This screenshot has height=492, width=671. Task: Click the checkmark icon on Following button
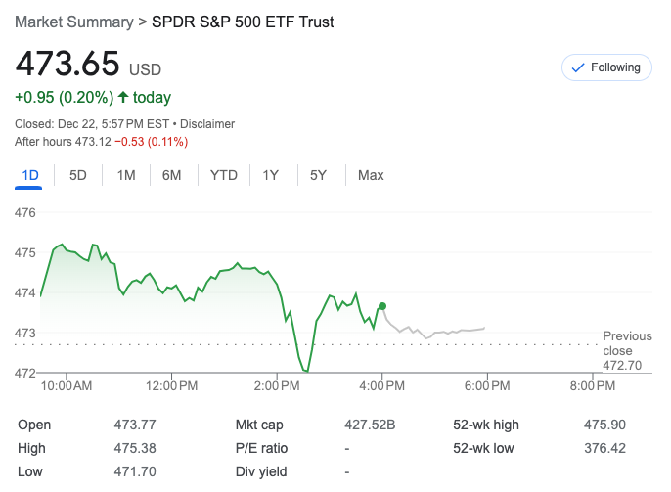click(x=577, y=67)
